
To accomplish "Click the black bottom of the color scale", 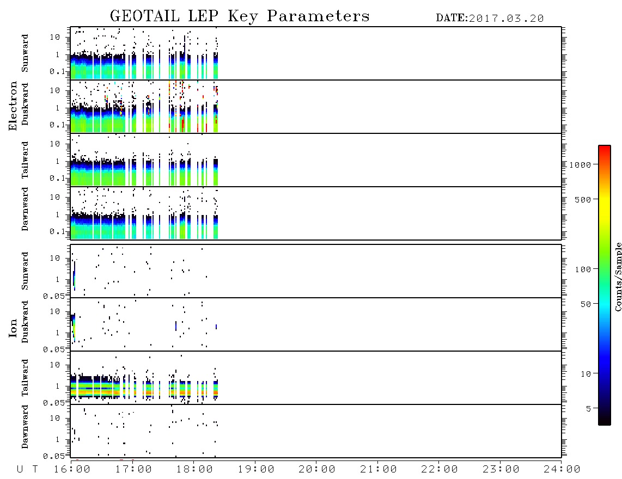I will 604,419.
